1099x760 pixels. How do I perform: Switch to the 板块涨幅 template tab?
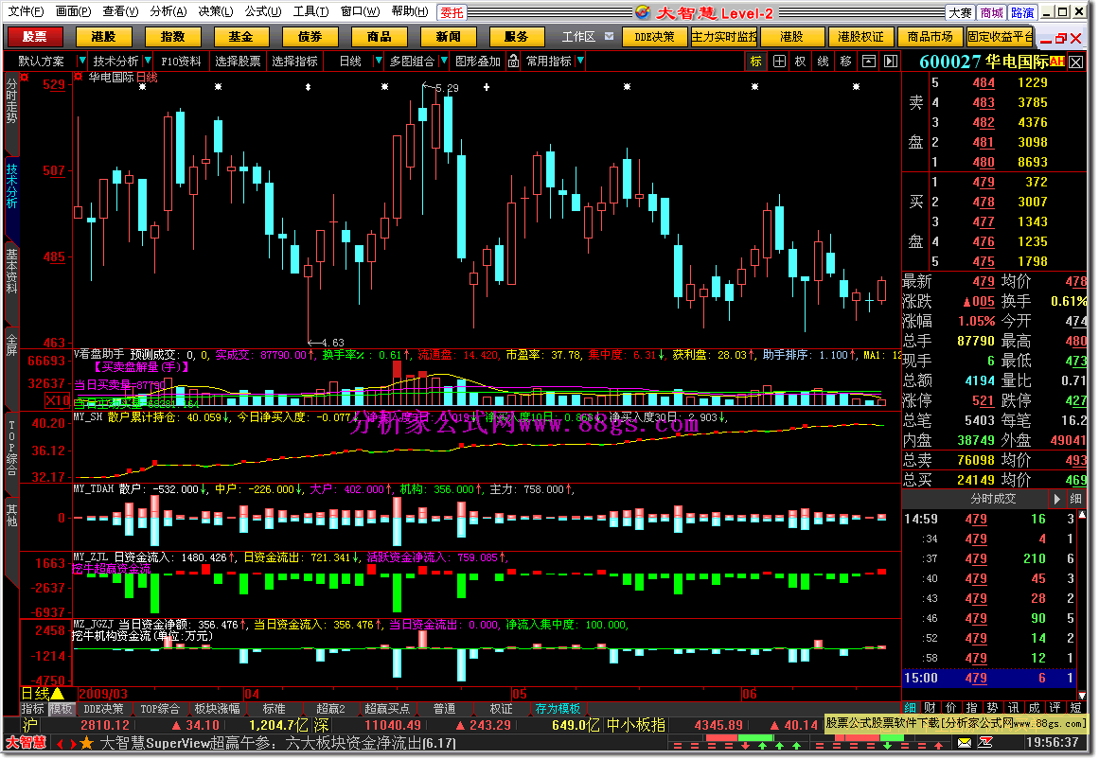[x=217, y=709]
